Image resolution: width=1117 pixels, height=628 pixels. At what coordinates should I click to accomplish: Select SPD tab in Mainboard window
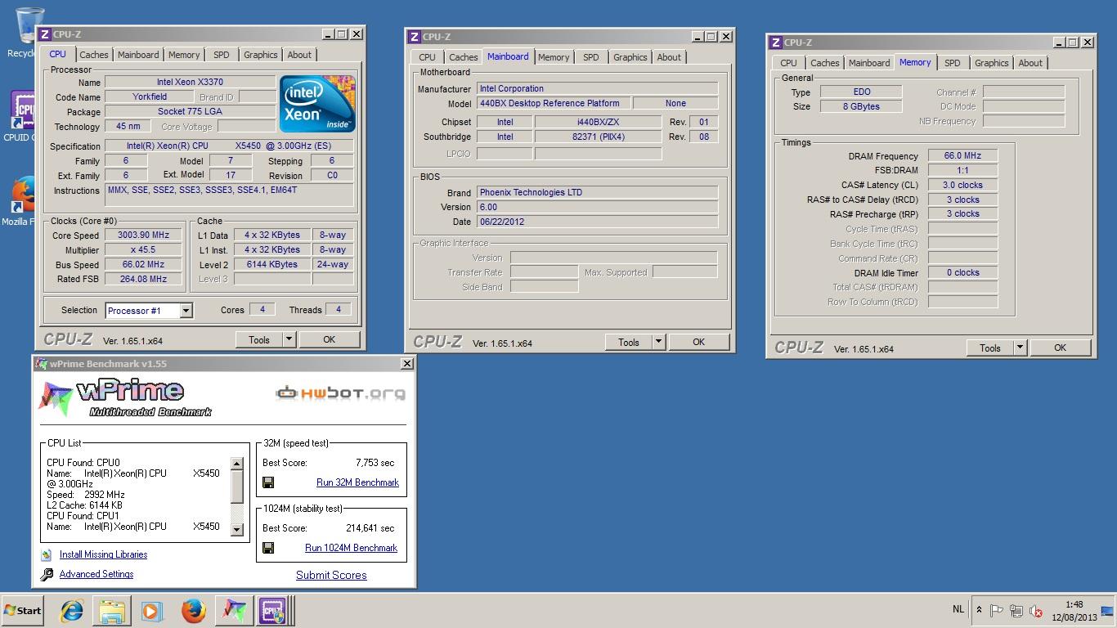click(591, 57)
